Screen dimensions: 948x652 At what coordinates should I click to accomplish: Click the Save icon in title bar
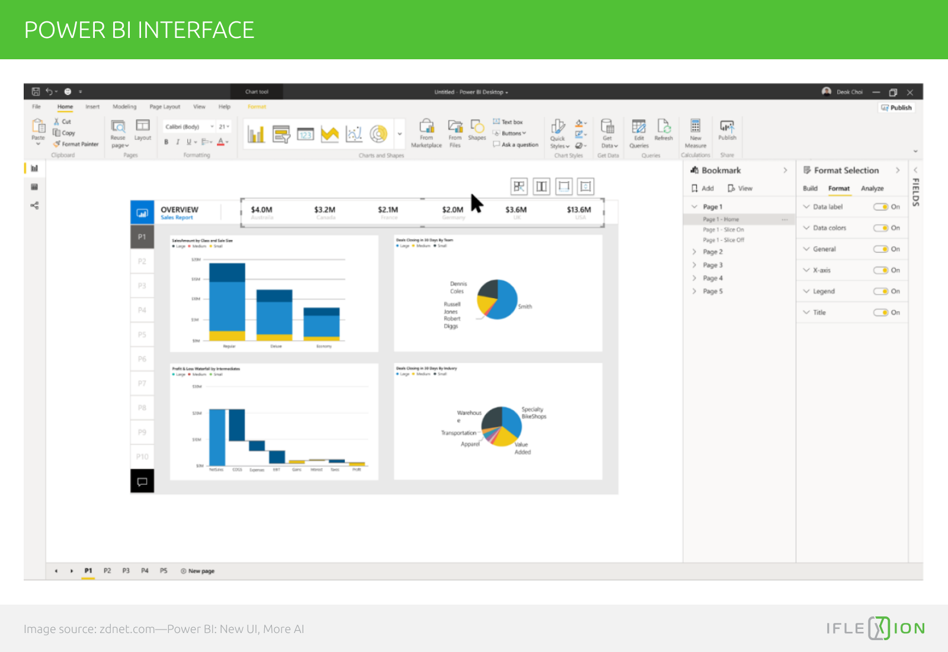pos(36,92)
